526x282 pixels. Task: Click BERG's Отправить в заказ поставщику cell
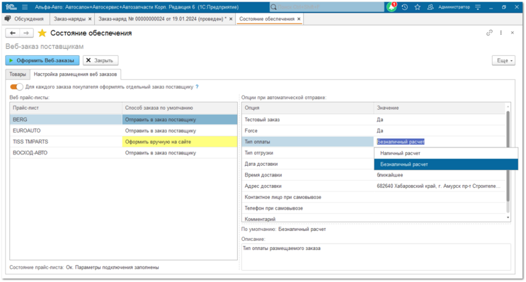pos(180,120)
